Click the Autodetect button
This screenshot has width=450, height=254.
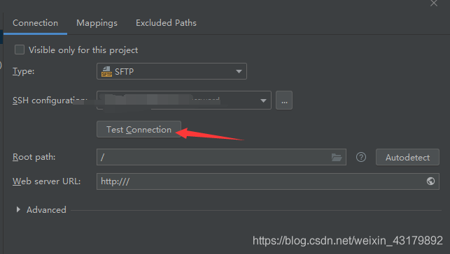pyautogui.click(x=407, y=157)
